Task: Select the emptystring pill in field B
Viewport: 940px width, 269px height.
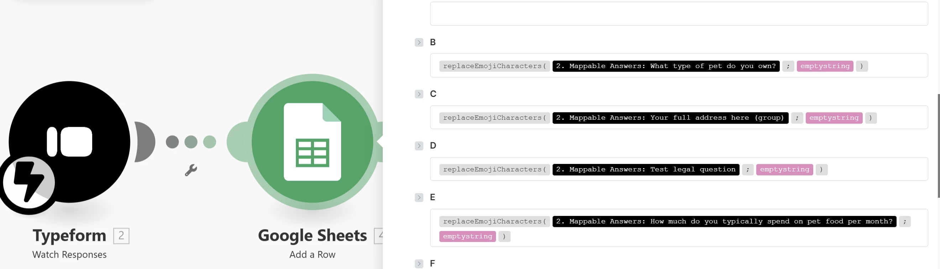Action: tap(825, 66)
